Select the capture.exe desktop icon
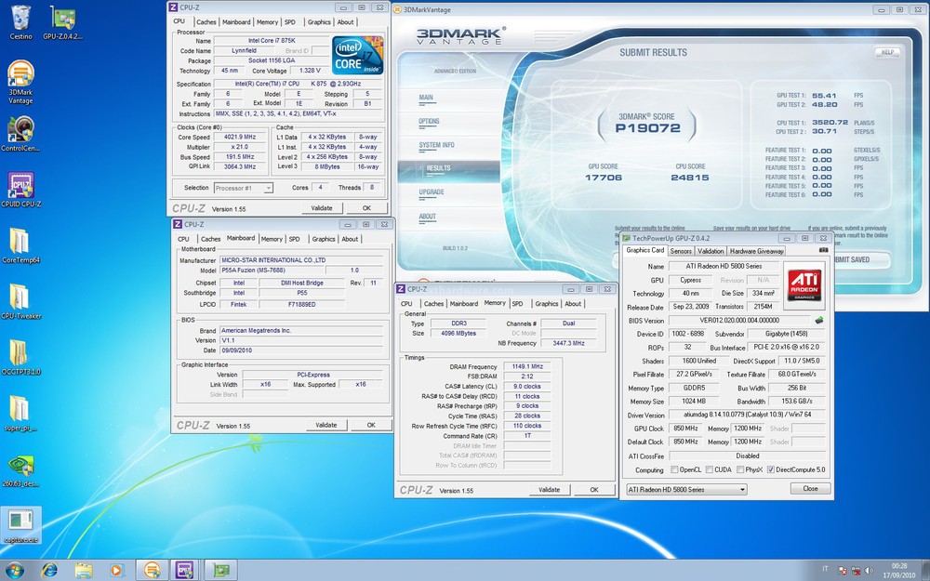The height and width of the screenshot is (581, 930). click(x=20, y=525)
